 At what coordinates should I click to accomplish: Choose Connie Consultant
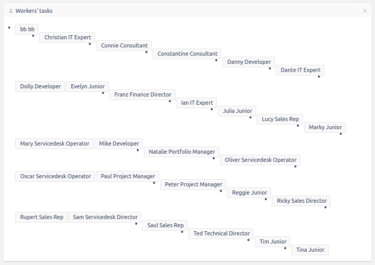coord(124,45)
